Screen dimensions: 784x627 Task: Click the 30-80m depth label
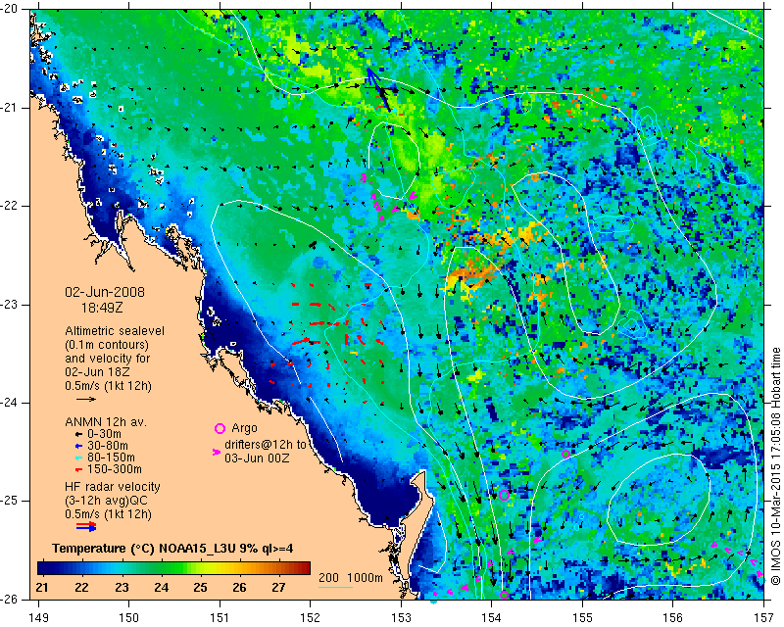108,446
